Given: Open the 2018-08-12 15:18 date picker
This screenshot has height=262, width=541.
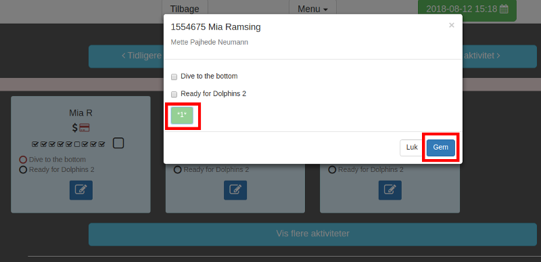Looking at the screenshot, I should tap(467, 9).
